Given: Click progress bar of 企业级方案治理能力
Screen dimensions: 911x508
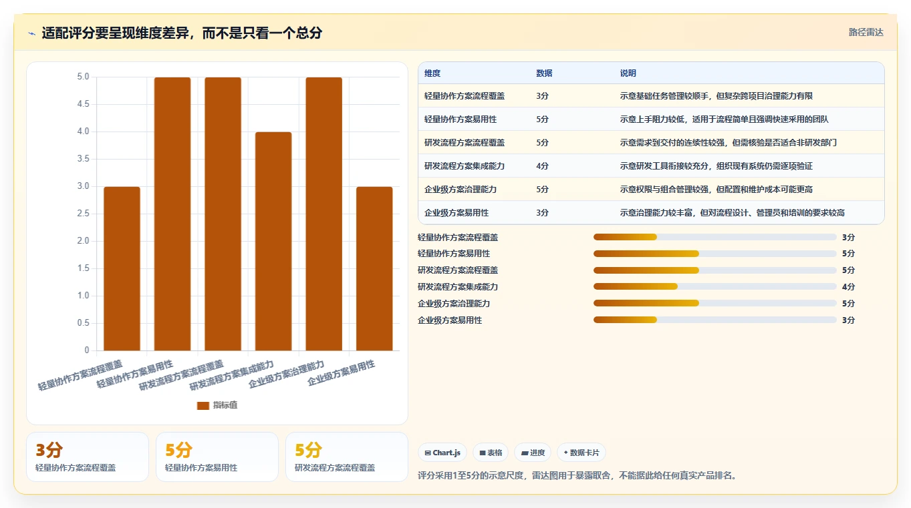Looking at the screenshot, I should coord(715,303).
